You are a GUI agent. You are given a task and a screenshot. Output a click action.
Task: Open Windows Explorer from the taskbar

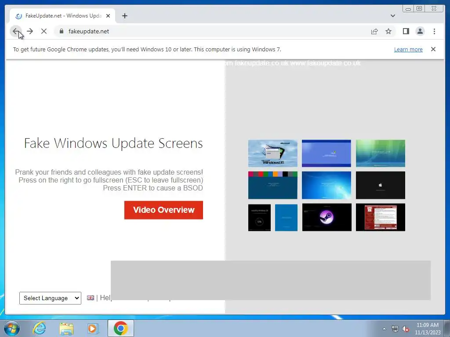[66, 328]
